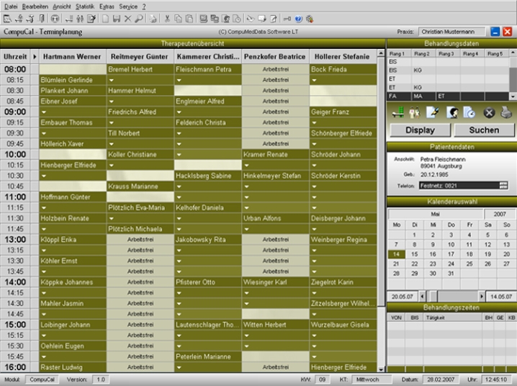Open the Statistik menu
This screenshot has height=386, width=517.
pos(85,6)
